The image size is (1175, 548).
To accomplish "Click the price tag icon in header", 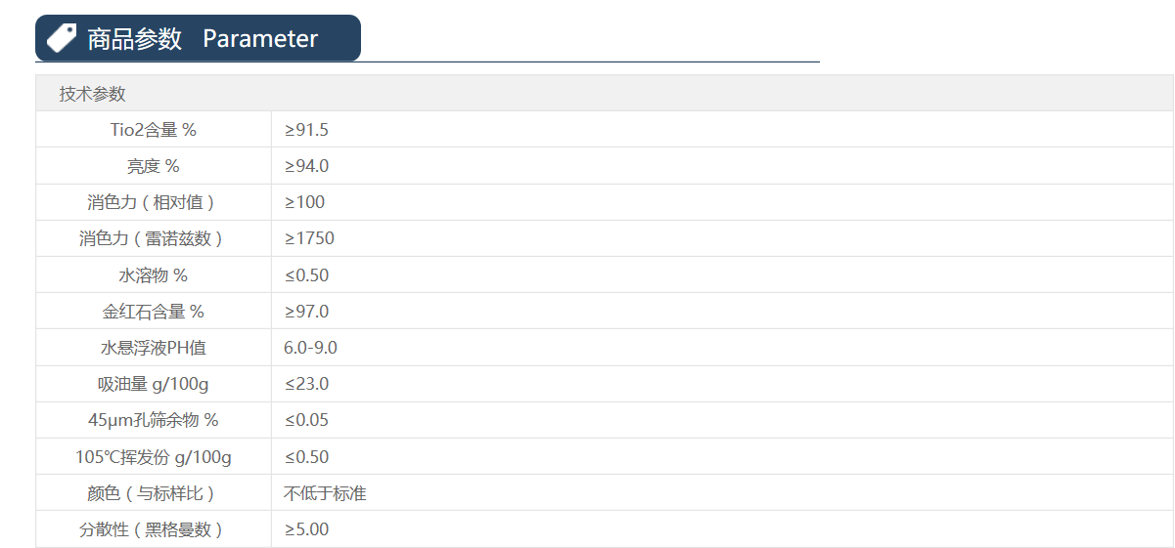I will [x=62, y=38].
